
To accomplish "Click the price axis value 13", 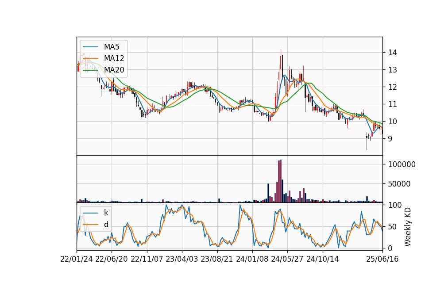I will 393,70.
